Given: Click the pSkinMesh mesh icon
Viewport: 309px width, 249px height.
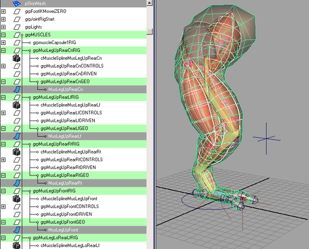Looking at the screenshot, I should point(17,3).
